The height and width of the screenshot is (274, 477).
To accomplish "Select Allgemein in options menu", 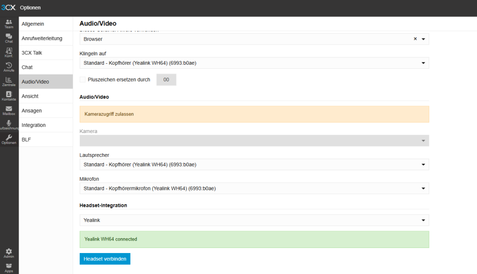I will coord(46,24).
